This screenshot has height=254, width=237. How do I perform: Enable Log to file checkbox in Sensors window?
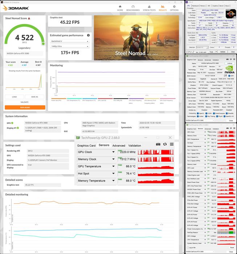click(188, 247)
